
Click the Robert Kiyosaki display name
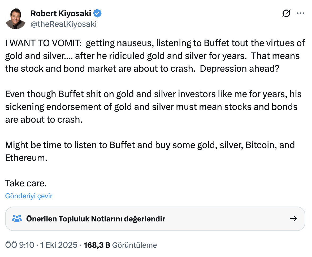tap(61, 13)
